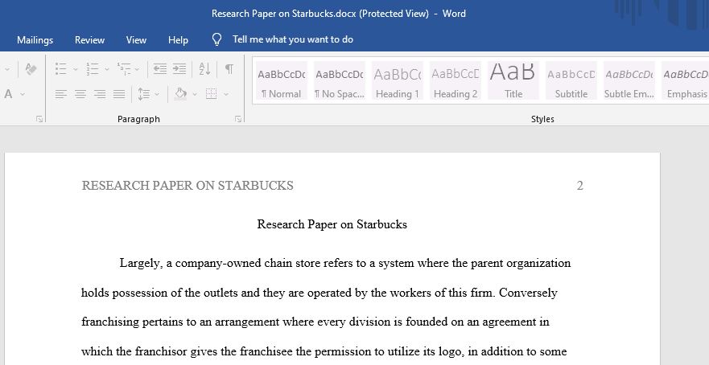Toggle Align Right paragraph alignment

tap(100, 94)
